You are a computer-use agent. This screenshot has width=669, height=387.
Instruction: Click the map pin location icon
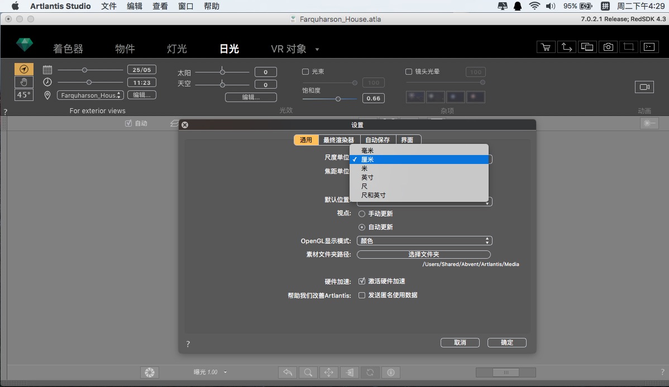click(x=47, y=95)
